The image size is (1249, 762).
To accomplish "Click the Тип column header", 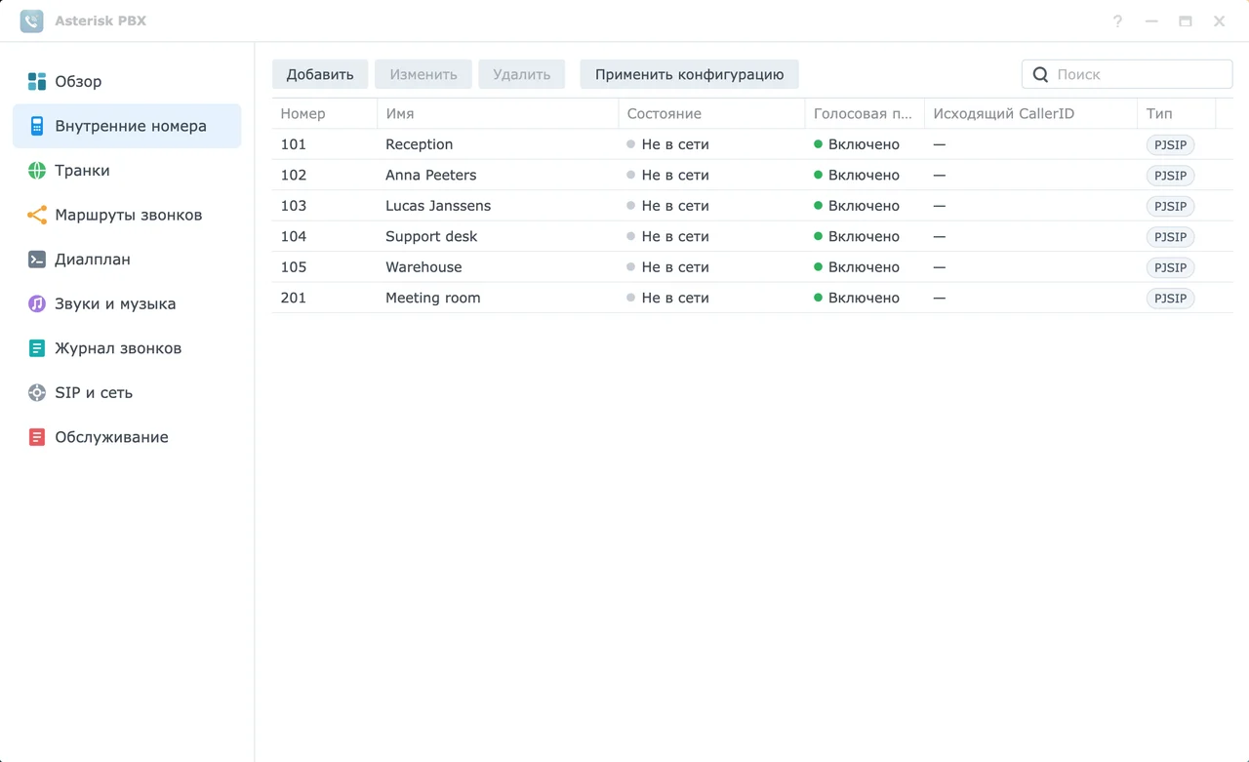I will [x=1177, y=114].
